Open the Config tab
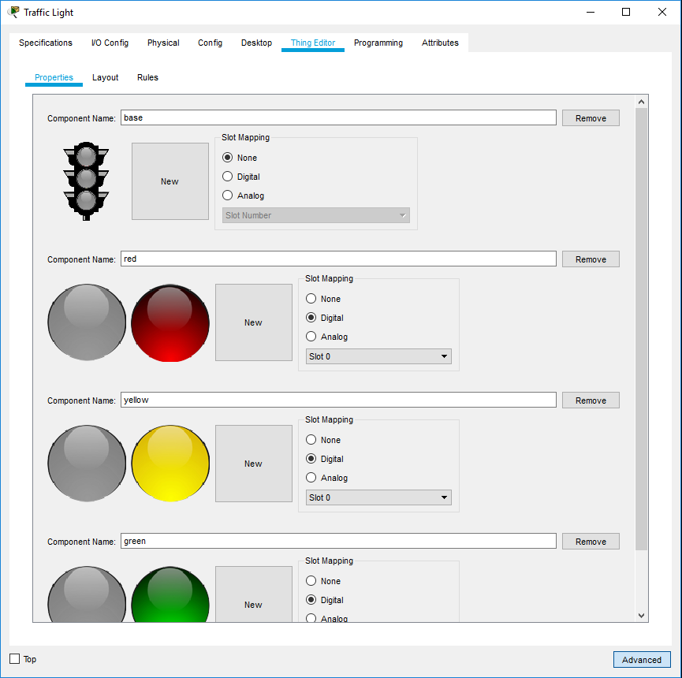 (x=210, y=43)
